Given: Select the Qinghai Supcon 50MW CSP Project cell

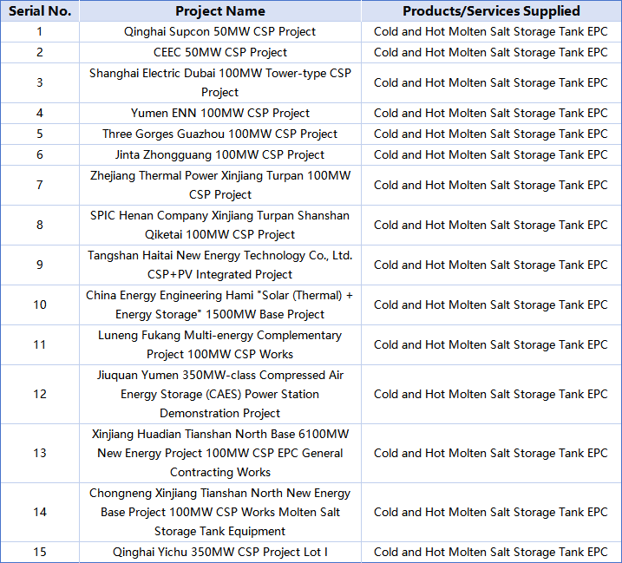Looking at the screenshot, I should pos(220,31).
